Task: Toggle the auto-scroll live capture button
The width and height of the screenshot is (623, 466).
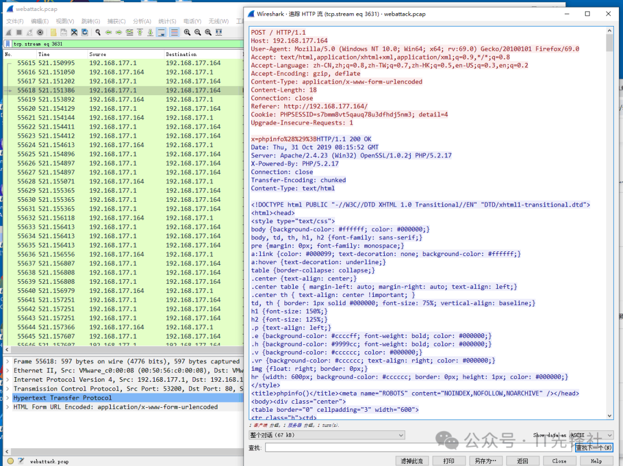Action: (x=162, y=32)
